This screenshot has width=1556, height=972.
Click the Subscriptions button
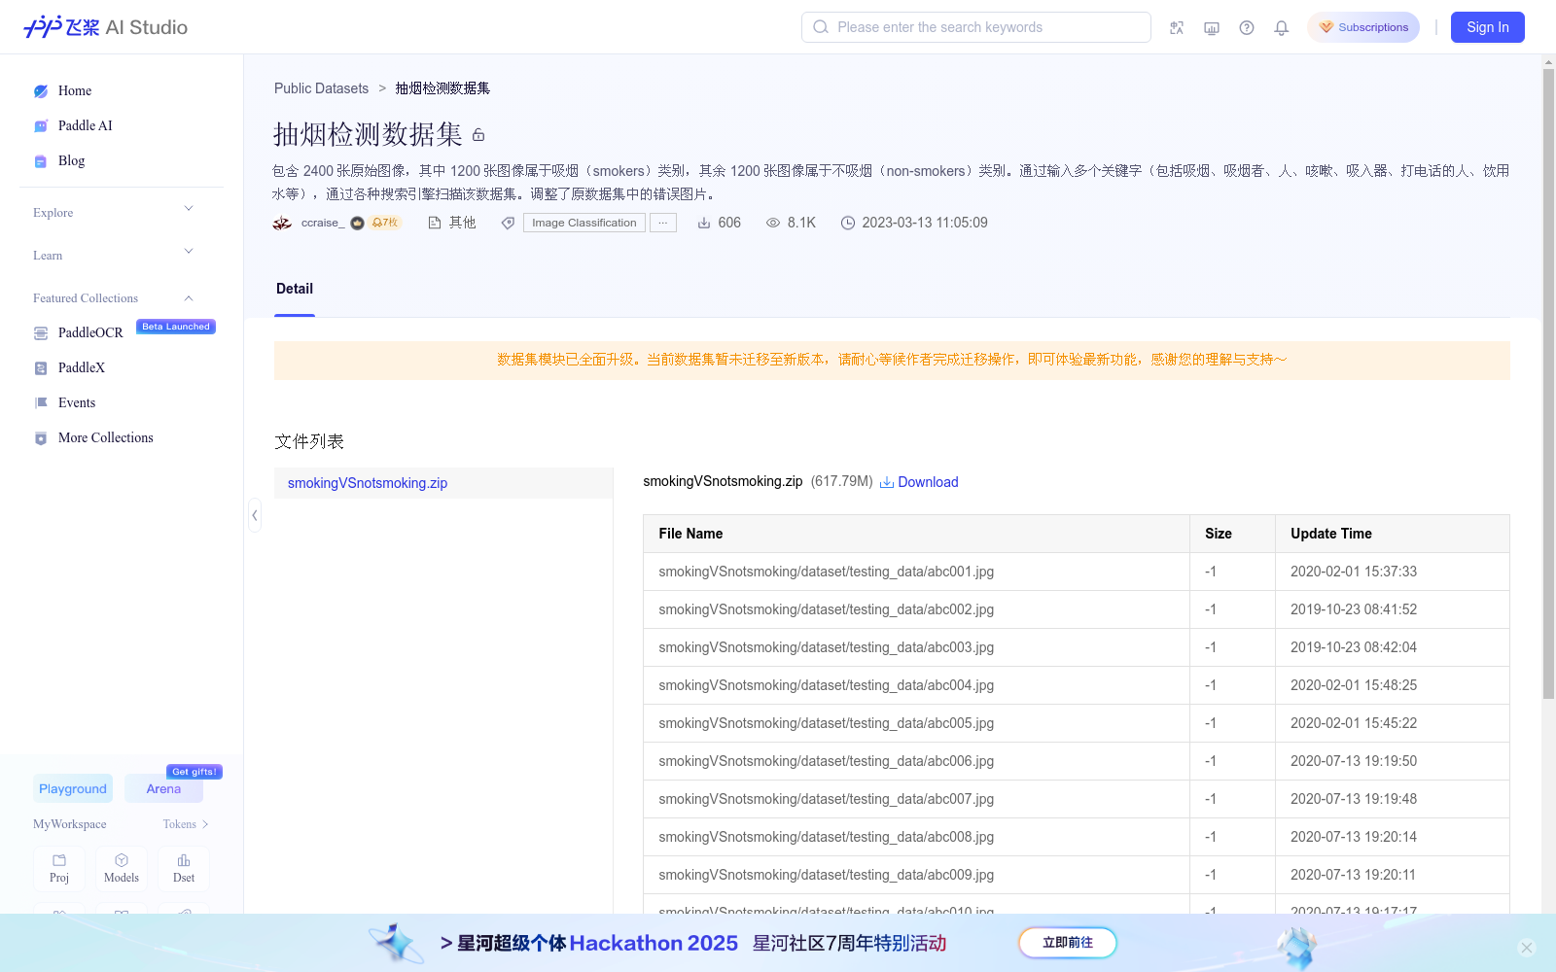coord(1363,27)
